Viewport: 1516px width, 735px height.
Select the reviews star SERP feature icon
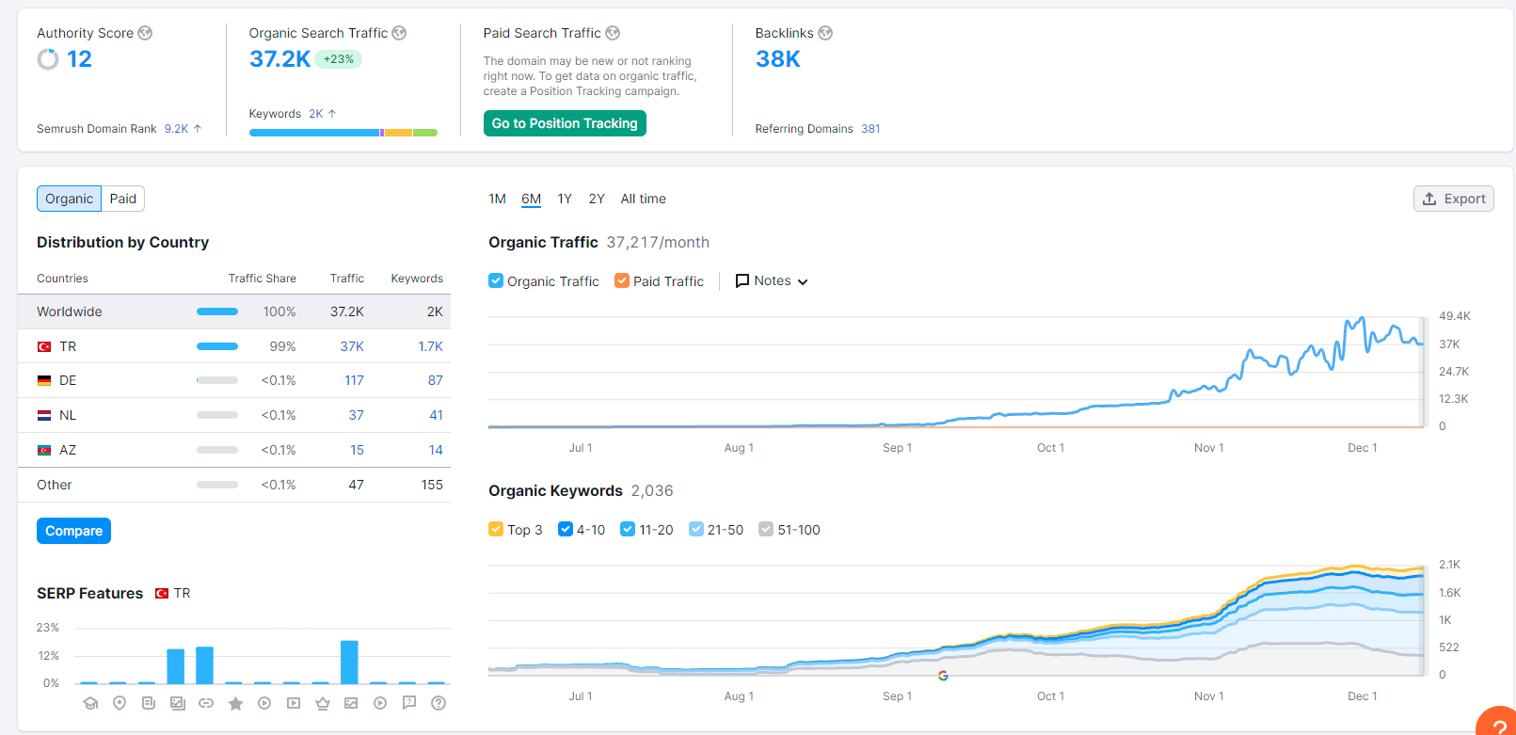click(235, 703)
